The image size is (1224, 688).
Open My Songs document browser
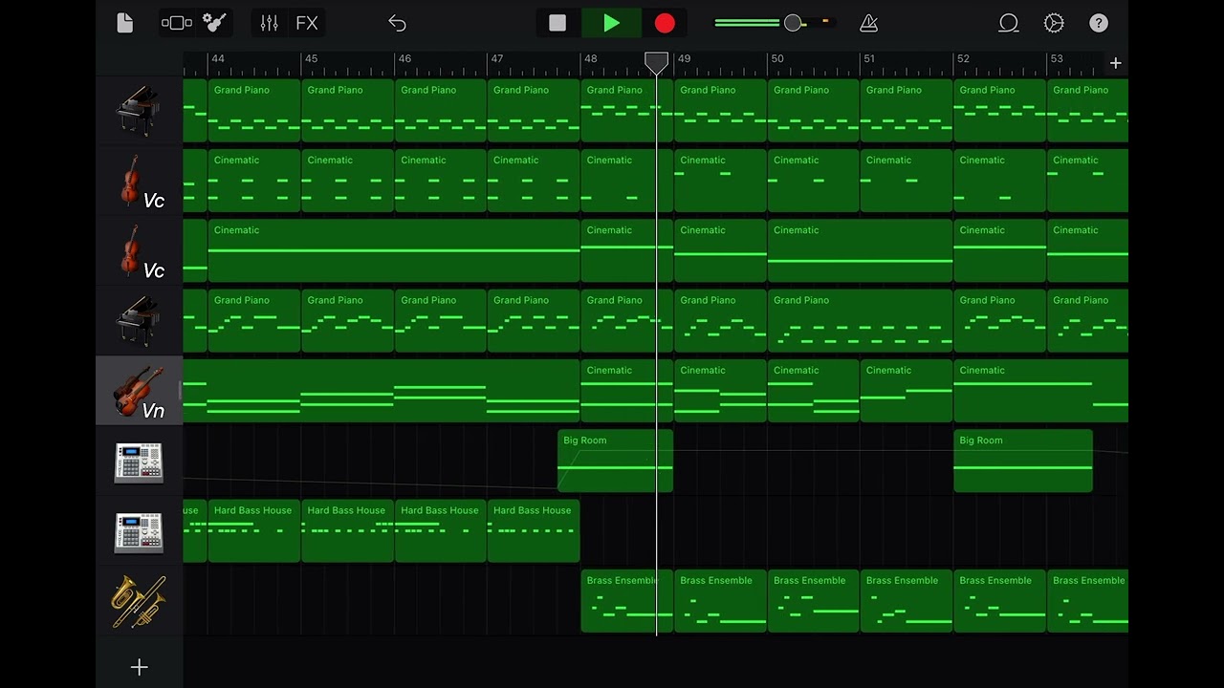pyautogui.click(x=125, y=23)
